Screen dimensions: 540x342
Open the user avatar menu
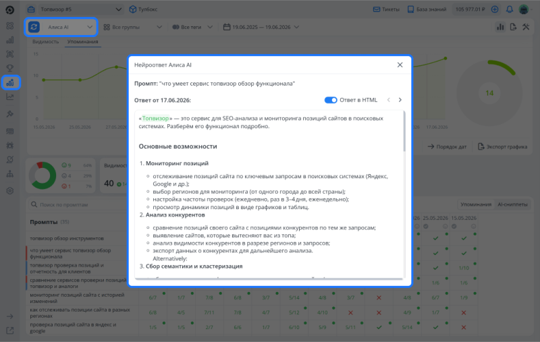coord(524,9)
